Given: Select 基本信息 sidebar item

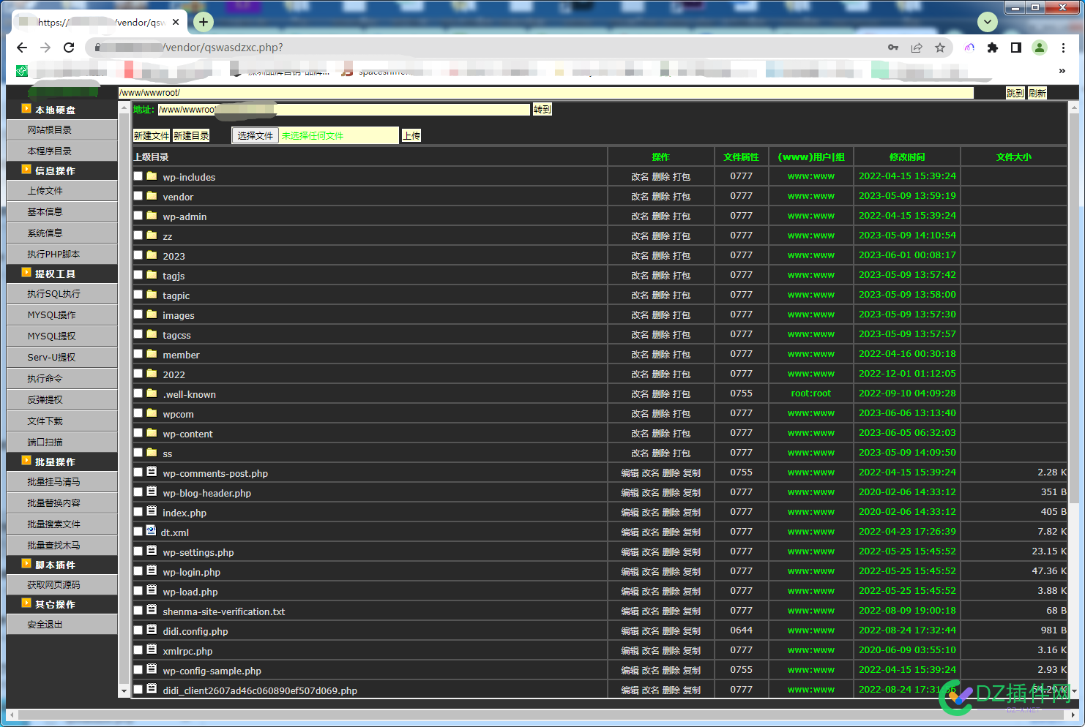Looking at the screenshot, I should pos(62,212).
